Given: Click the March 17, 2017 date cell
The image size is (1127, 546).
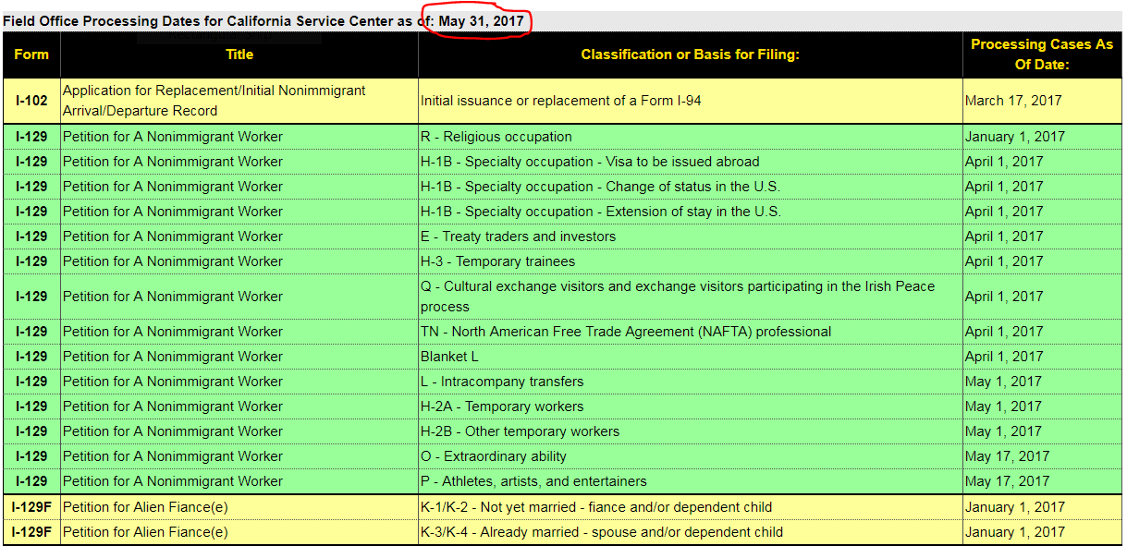Looking at the screenshot, I should (x=1013, y=101).
